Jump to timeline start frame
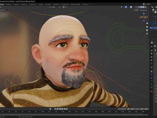Viewport: 157px width, 118px height. 55,109
